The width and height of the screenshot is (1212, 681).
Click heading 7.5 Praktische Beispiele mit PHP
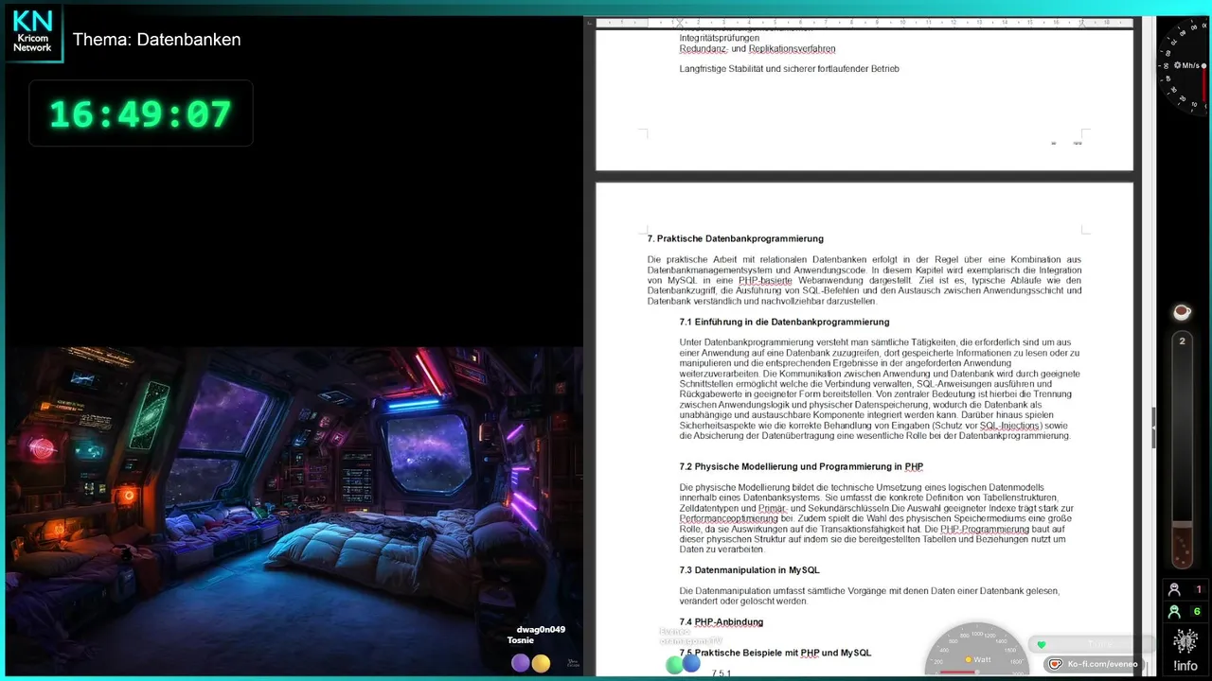click(775, 653)
